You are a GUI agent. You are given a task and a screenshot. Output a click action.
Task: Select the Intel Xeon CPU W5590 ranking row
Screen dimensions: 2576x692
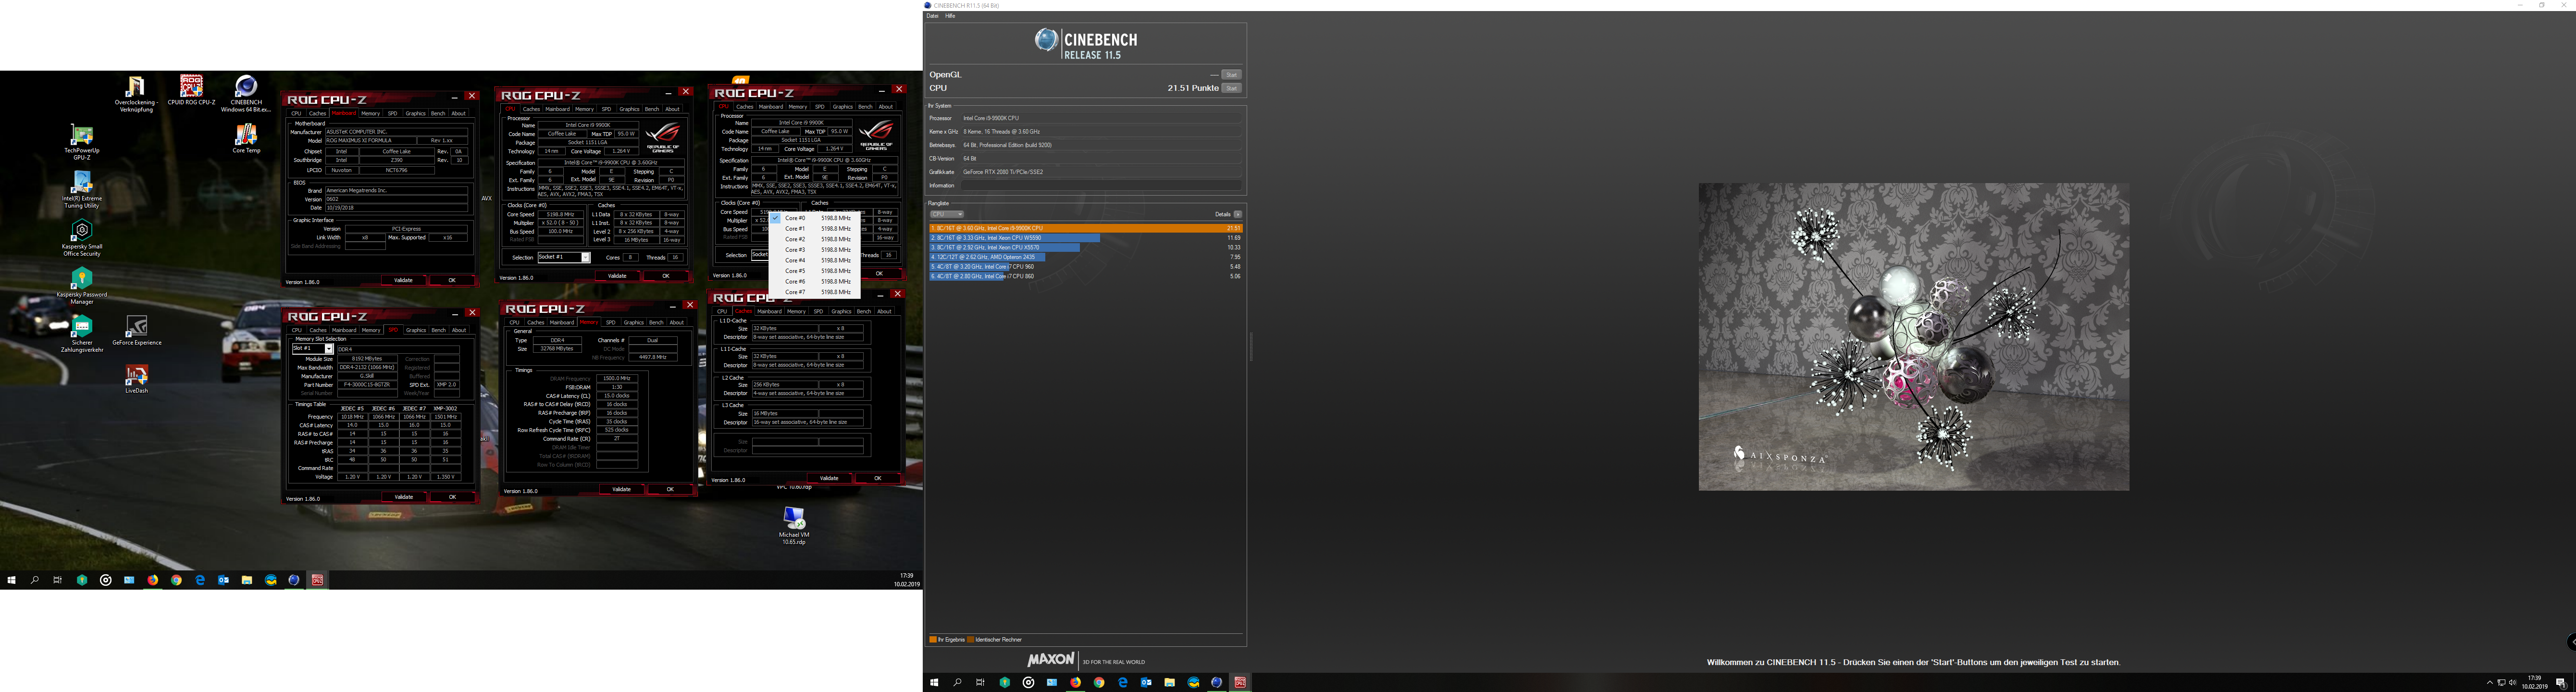[1085, 238]
